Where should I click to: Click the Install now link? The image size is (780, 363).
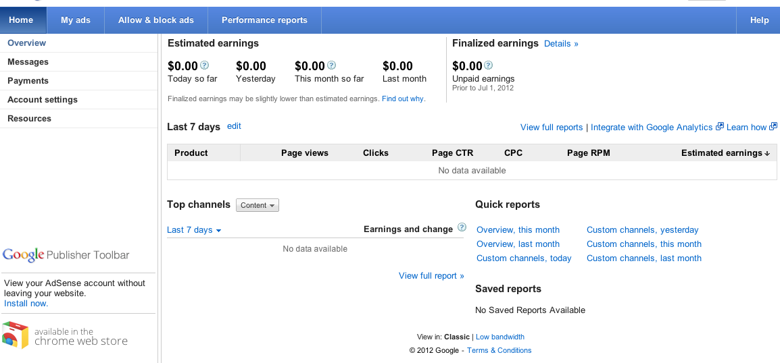26,304
